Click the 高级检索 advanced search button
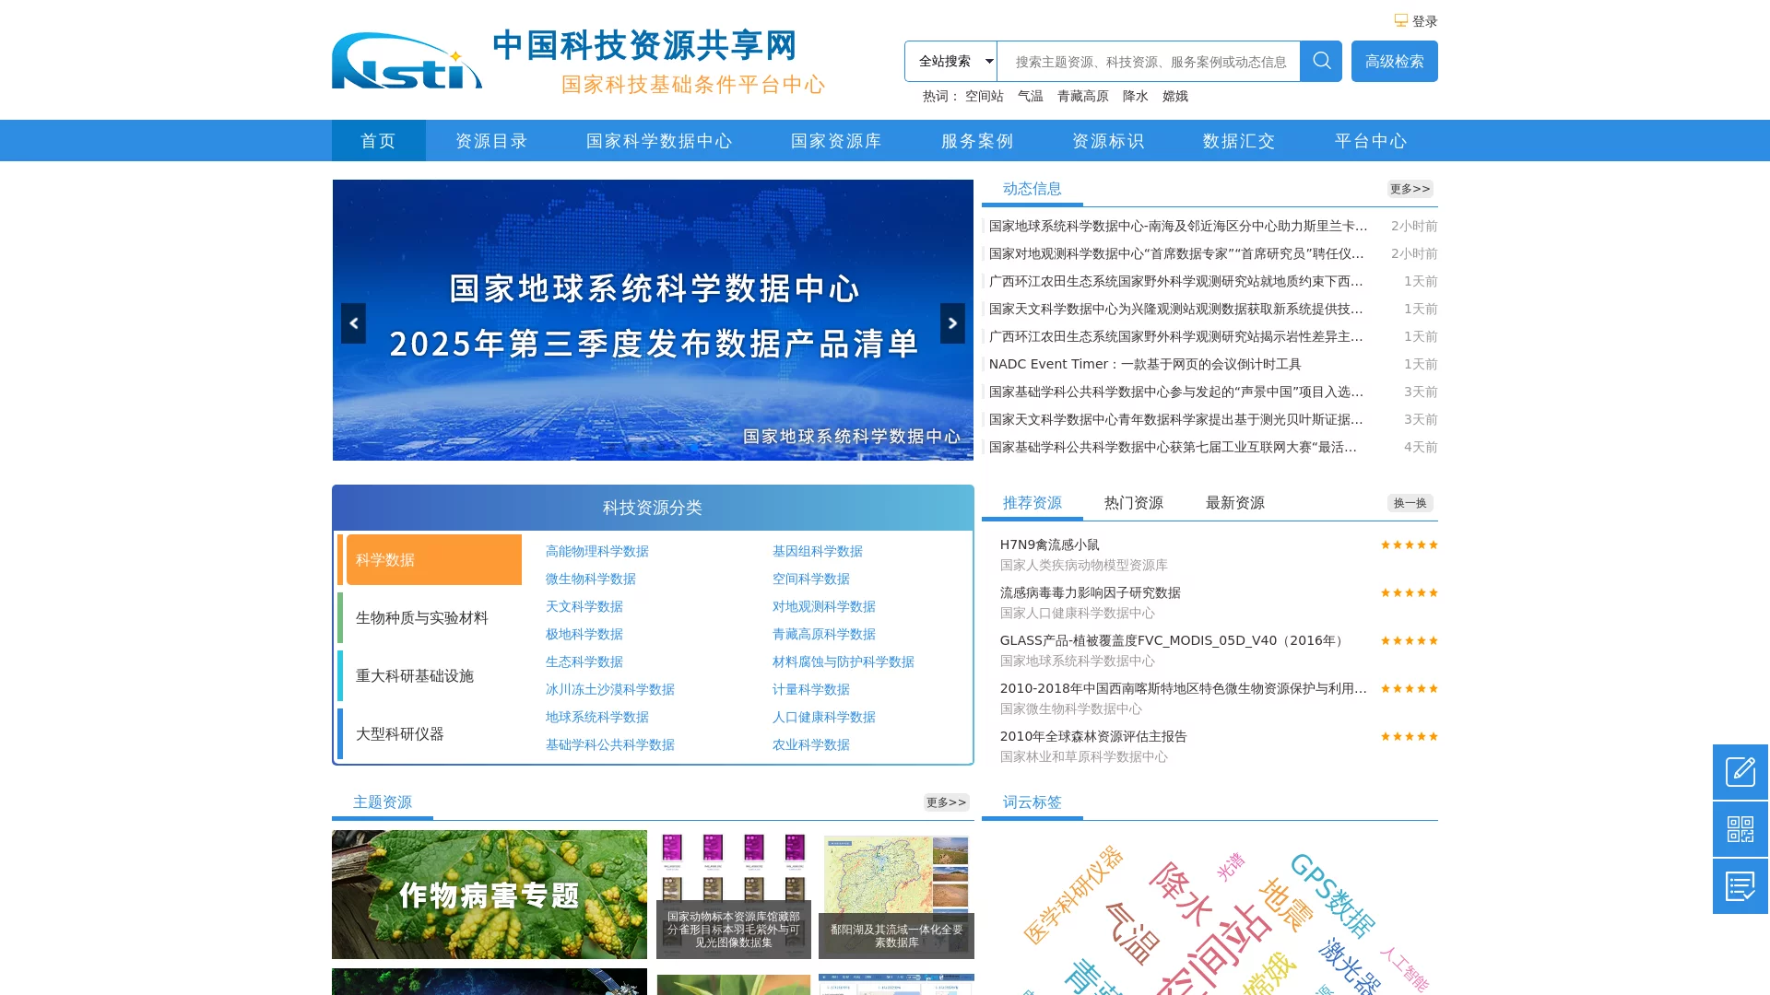The image size is (1770, 995). click(x=1394, y=61)
